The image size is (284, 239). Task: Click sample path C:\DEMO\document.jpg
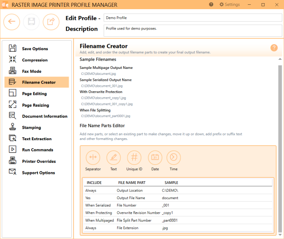[x=98, y=74]
